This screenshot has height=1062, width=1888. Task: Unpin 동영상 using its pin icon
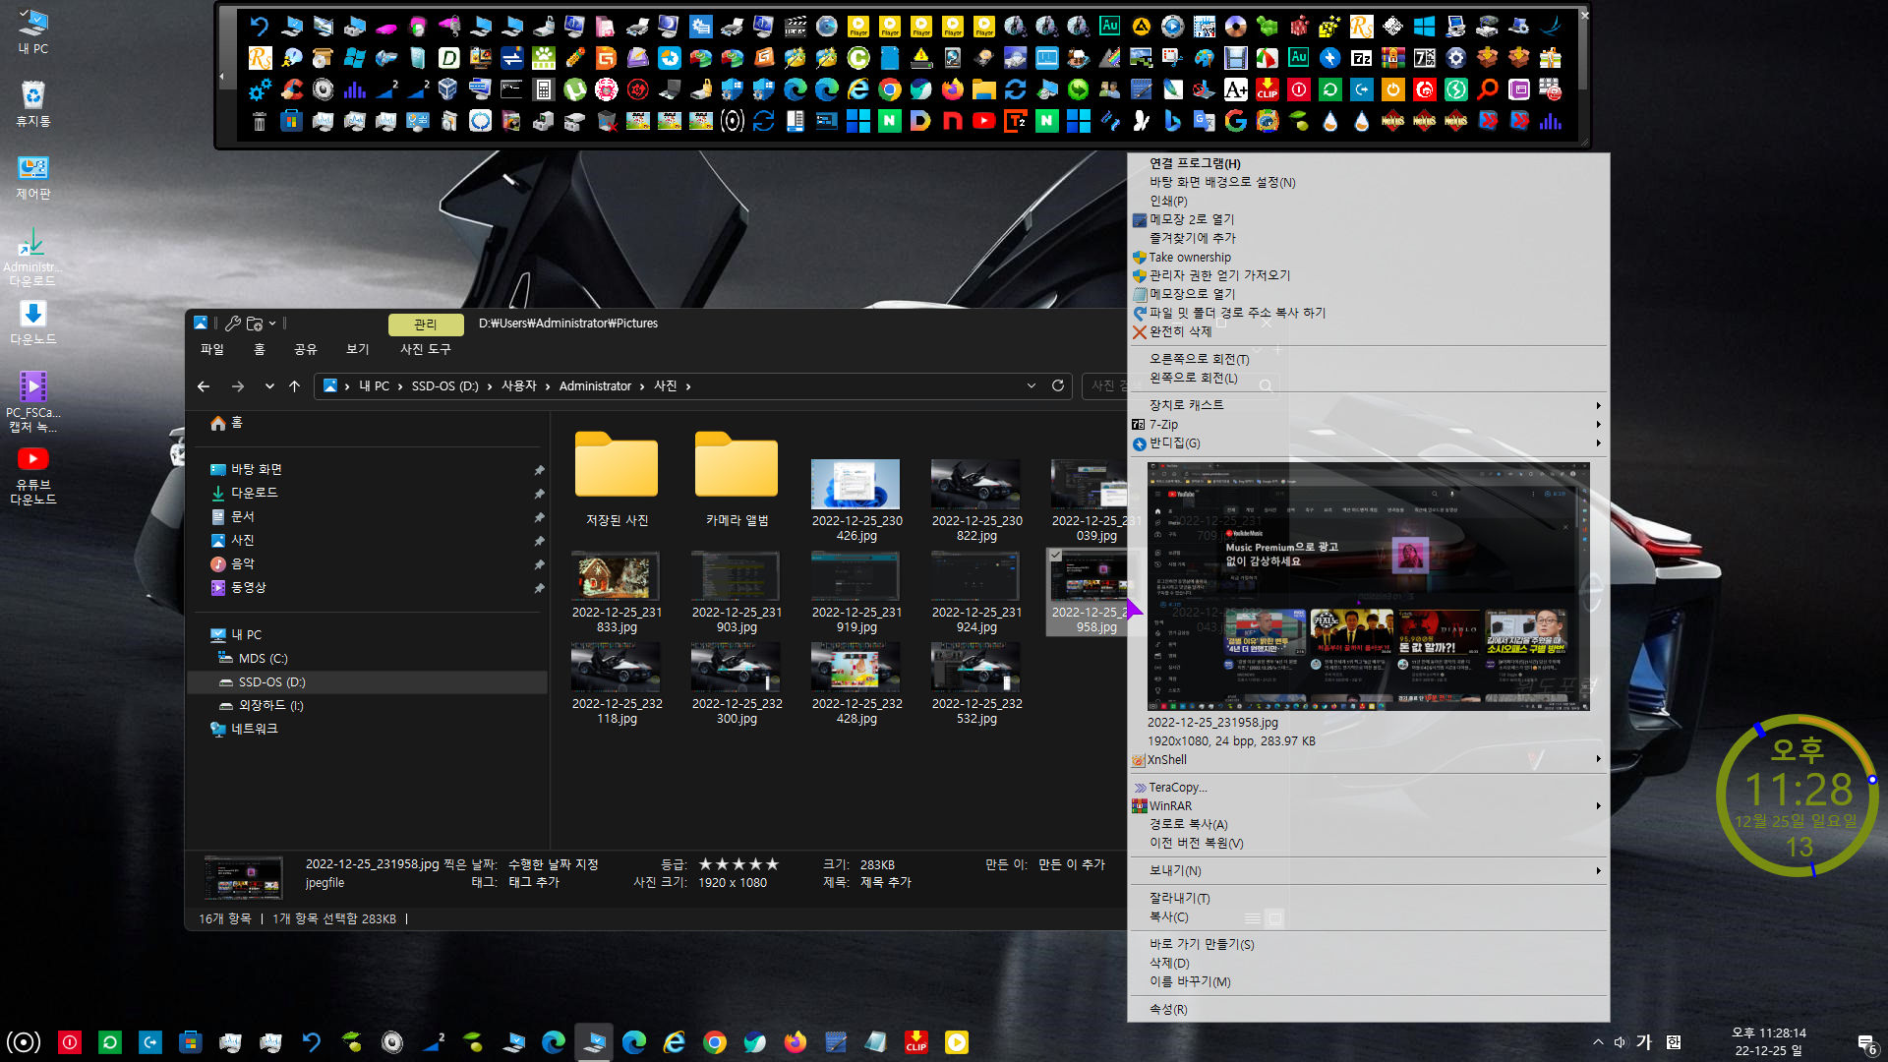pyautogui.click(x=539, y=588)
